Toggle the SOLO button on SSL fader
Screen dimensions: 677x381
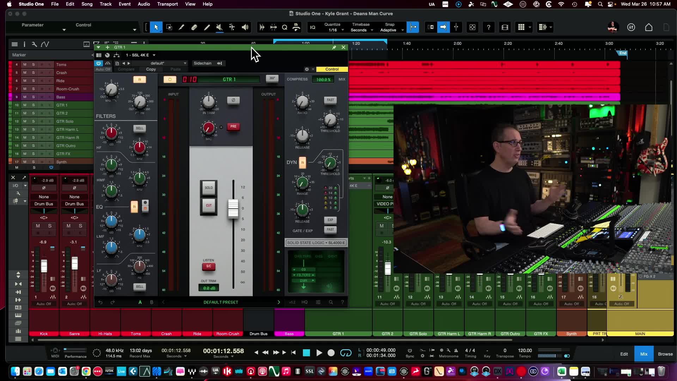coord(209,188)
